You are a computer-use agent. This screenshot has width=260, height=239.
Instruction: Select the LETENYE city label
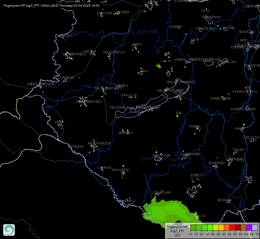76,147
